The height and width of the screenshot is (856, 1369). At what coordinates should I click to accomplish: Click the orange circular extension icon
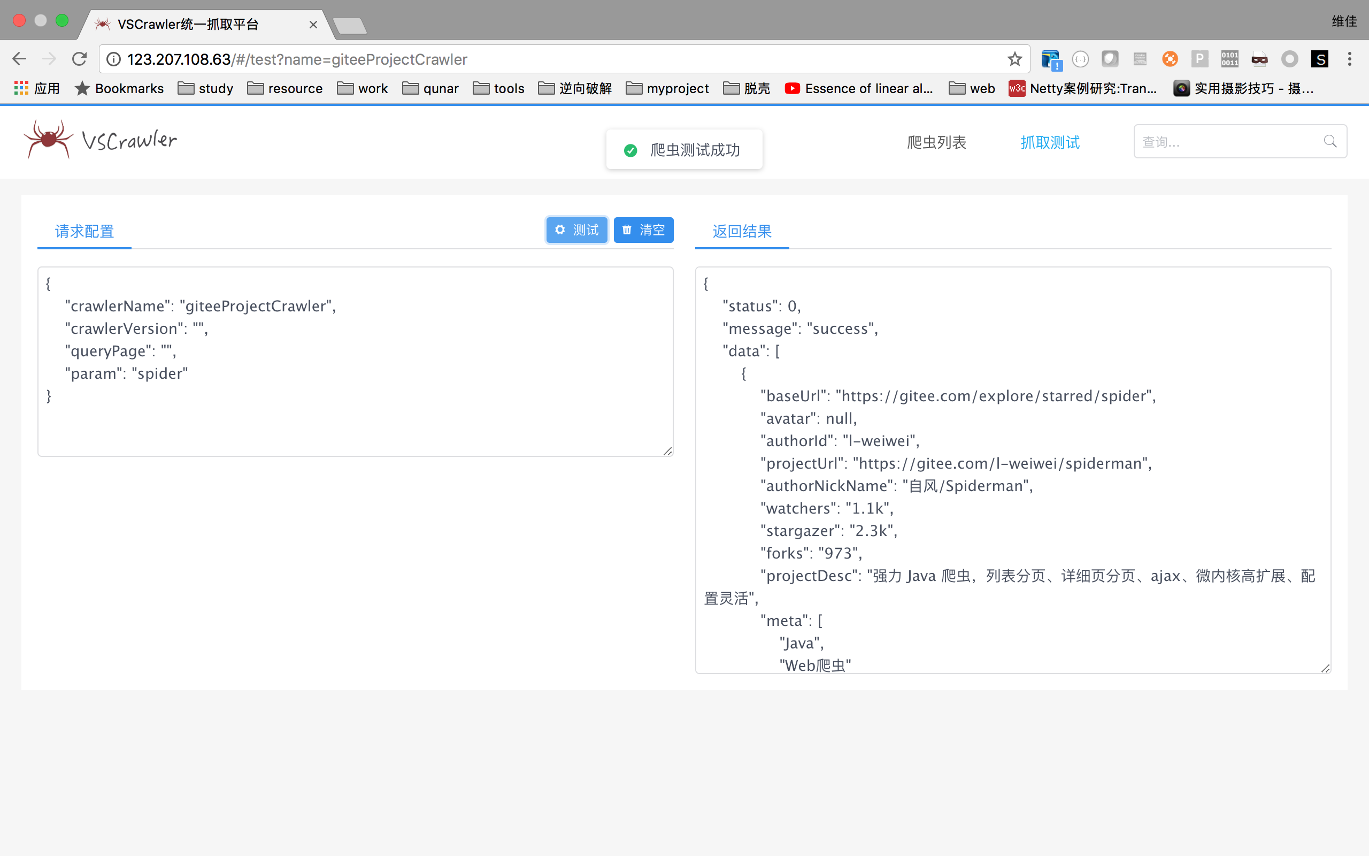(1170, 59)
